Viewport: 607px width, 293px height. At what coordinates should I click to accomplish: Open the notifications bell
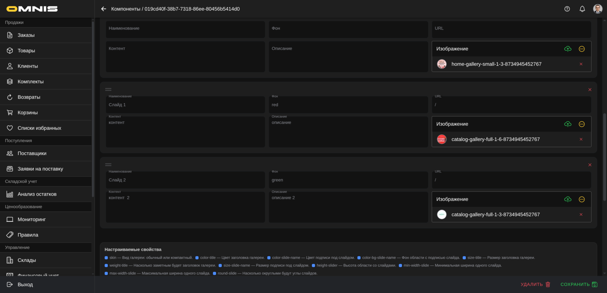(582, 9)
